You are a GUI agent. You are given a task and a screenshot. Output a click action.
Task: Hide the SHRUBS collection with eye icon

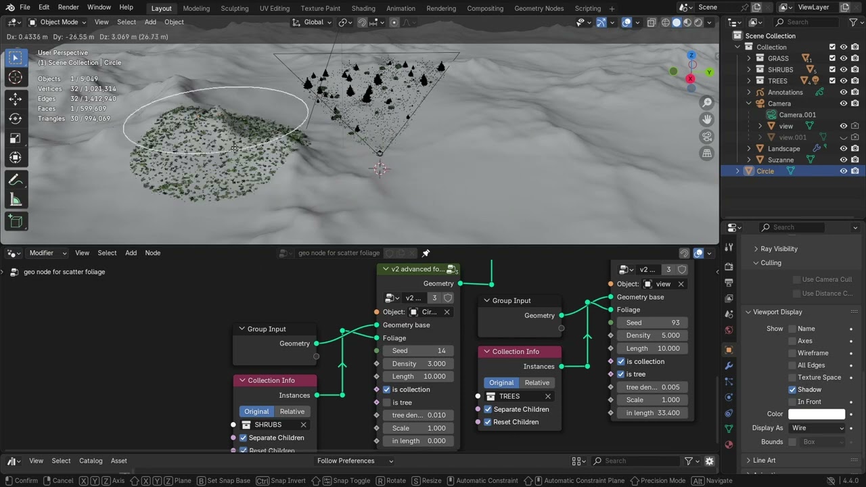tap(844, 70)
